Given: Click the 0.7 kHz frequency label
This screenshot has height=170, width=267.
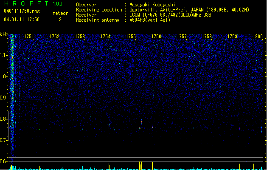Looking at the screenshot, I should [x=4, y=140].
